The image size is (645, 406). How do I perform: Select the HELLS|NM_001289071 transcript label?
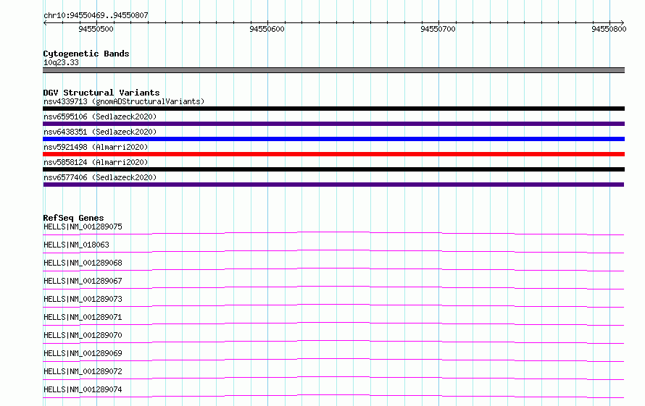click(x=83, y=317)
